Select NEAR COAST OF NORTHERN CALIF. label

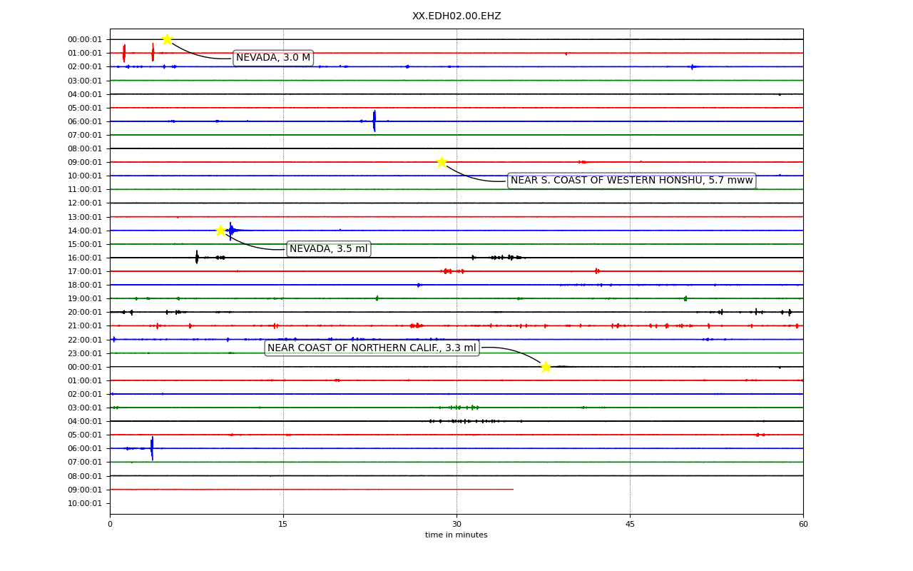click(372, 348)
